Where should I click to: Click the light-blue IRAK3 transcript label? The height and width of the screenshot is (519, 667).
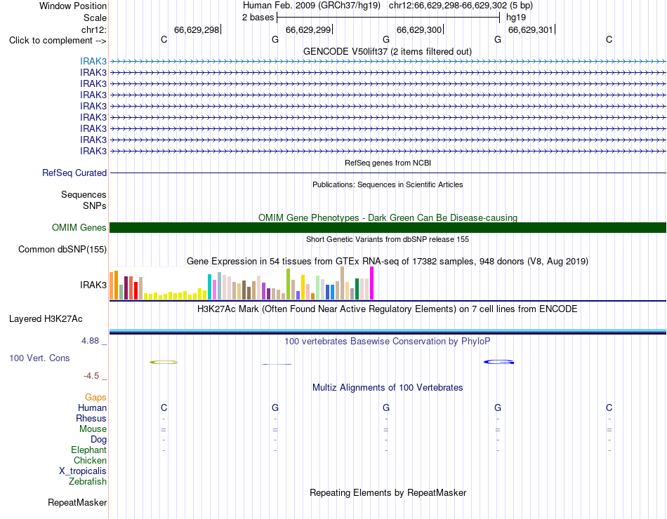(x=93, y=61)
